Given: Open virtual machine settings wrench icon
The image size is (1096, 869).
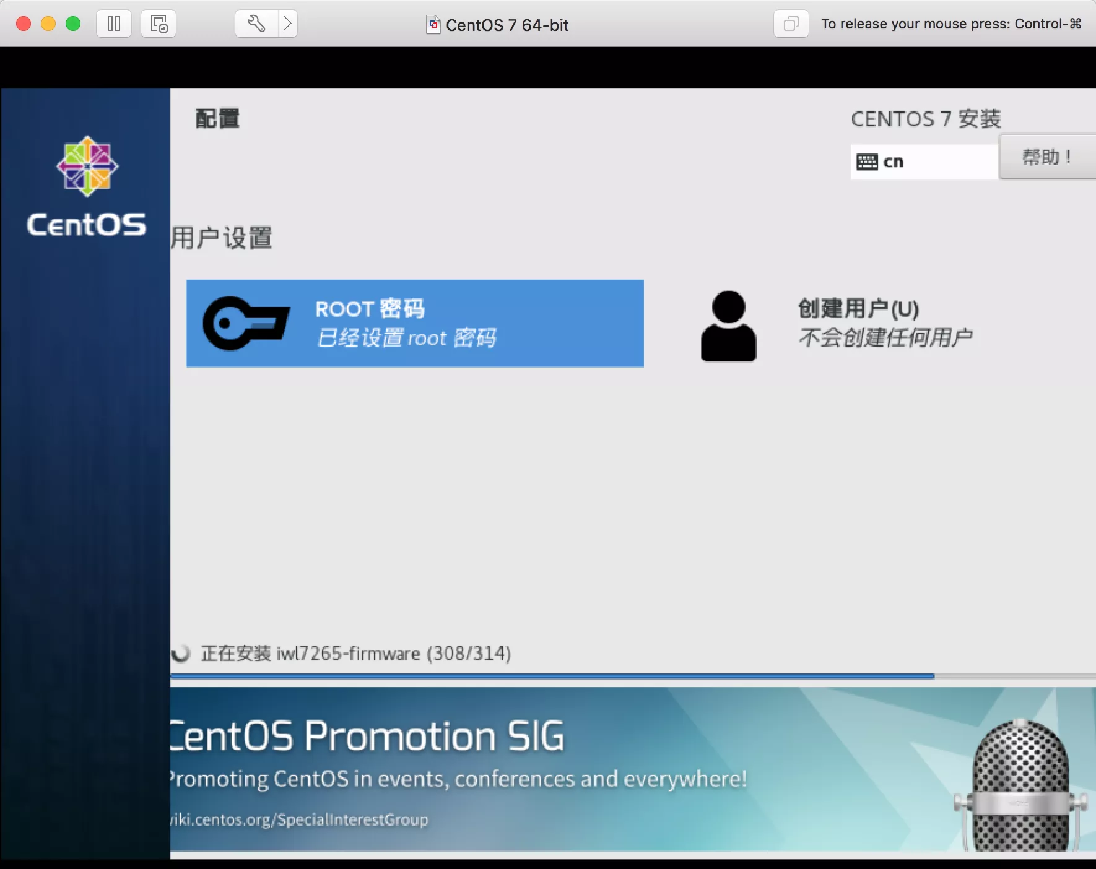Looking at the screenshot, I should pos(256,24).
